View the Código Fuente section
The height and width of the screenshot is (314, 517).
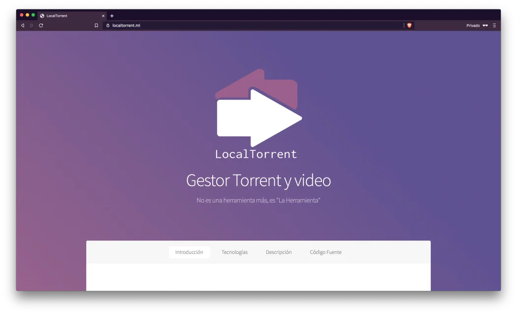click(325, 252)
